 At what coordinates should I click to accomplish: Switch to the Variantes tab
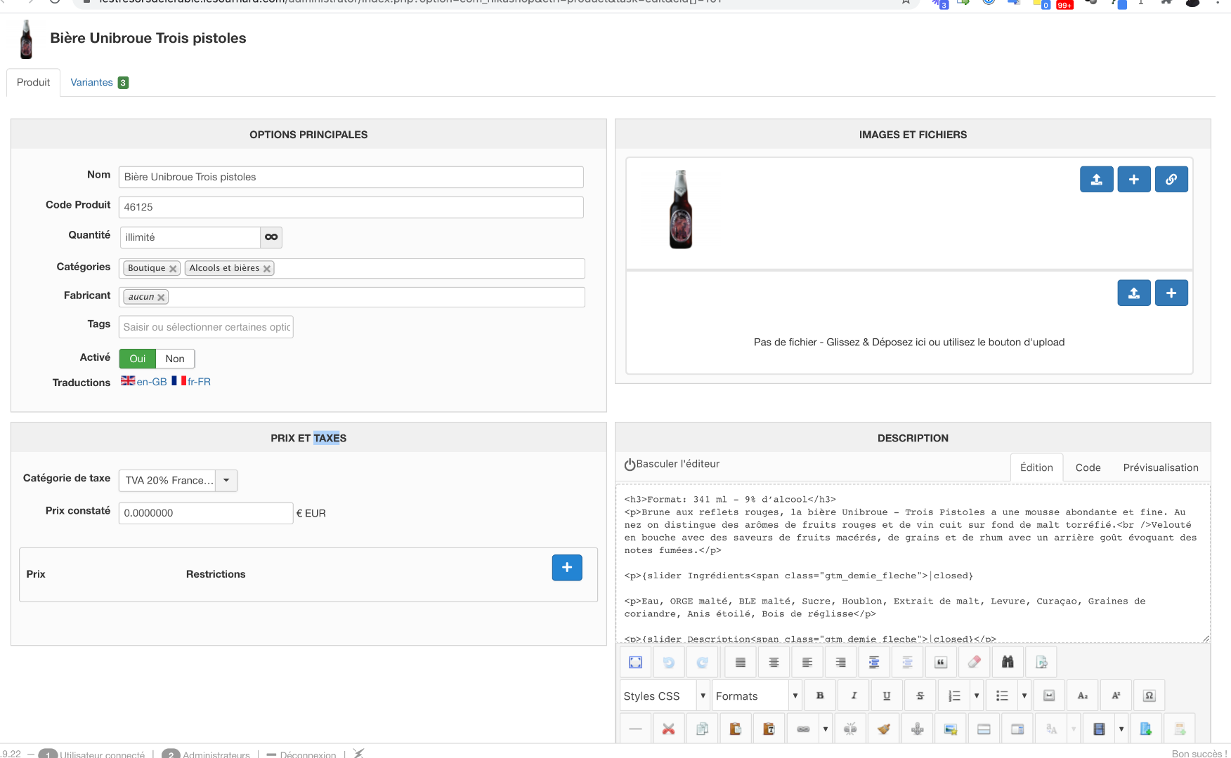(x=99, y=82)
